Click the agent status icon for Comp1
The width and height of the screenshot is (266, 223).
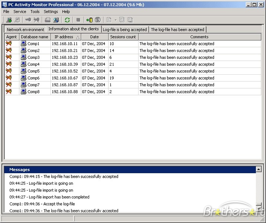coord(9,43)
